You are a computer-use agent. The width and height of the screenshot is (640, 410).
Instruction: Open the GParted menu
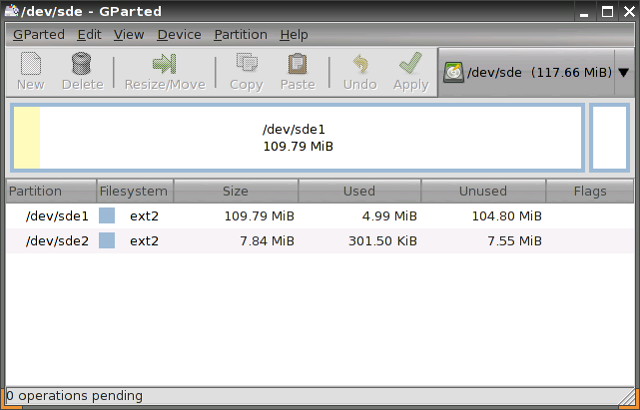coord(38,34)
